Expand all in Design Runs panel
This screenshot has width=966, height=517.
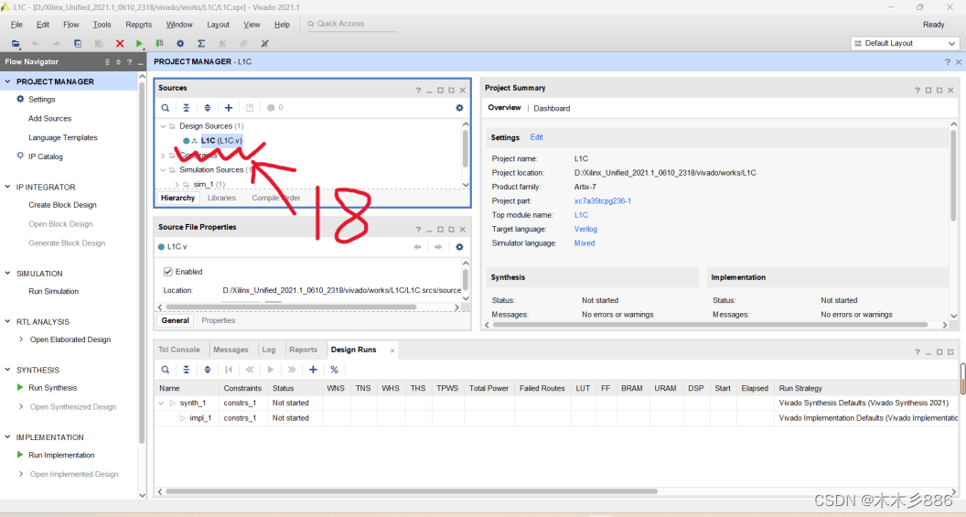208,370
